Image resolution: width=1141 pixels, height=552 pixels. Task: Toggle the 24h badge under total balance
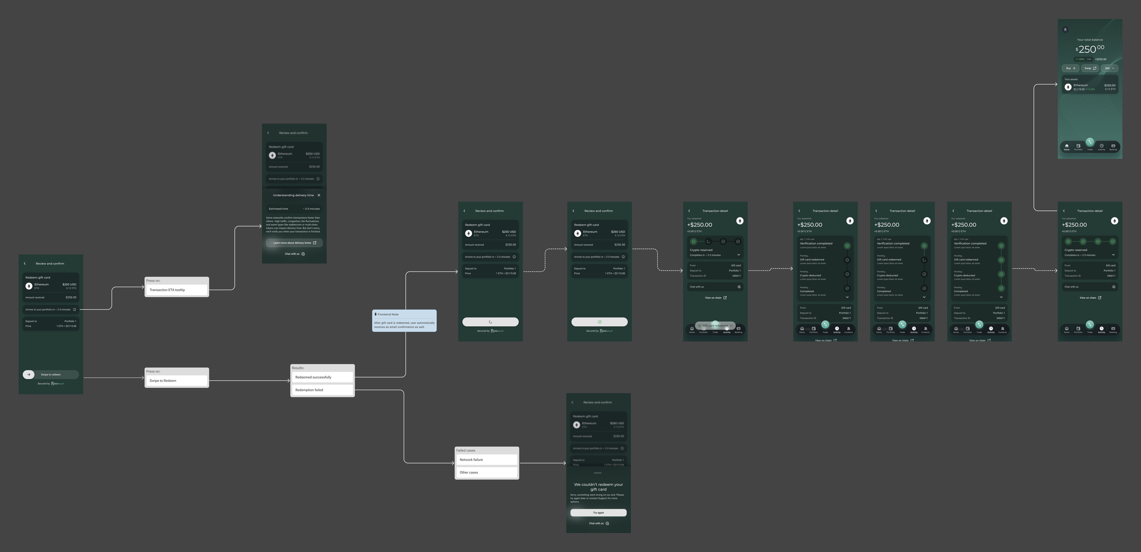[x=1089, y=59]
